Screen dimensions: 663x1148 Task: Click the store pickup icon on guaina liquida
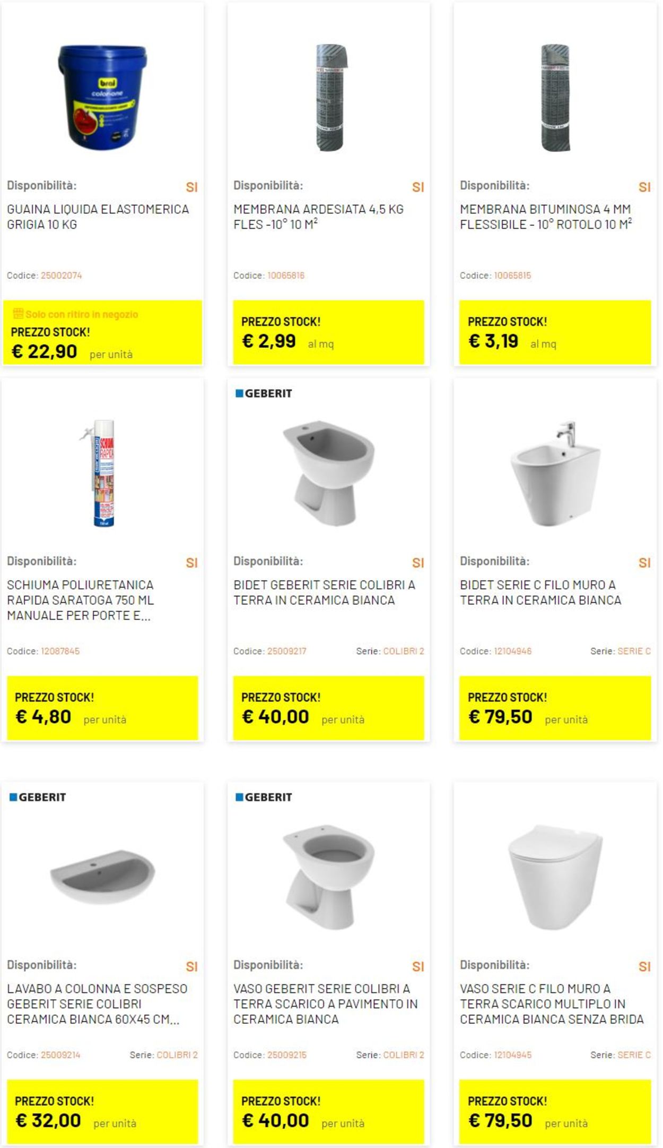click(x=18, y=314)
